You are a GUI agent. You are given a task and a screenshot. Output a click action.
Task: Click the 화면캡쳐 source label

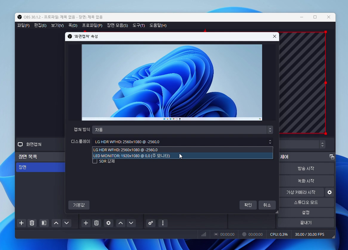[34, 144]
